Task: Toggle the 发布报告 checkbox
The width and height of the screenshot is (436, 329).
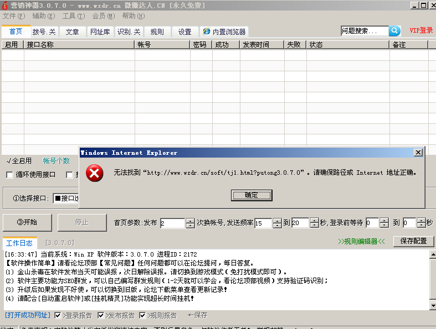Action: pos(101,315)
